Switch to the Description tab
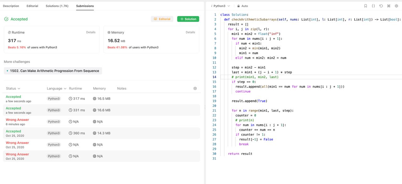The image size is (402, 184). click(11, 6)
